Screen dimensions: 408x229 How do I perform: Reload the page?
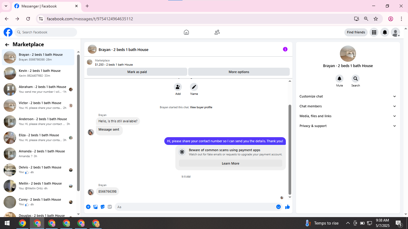click(28, 19)
